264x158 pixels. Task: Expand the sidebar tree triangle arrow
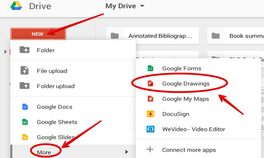tap(5, 52)
